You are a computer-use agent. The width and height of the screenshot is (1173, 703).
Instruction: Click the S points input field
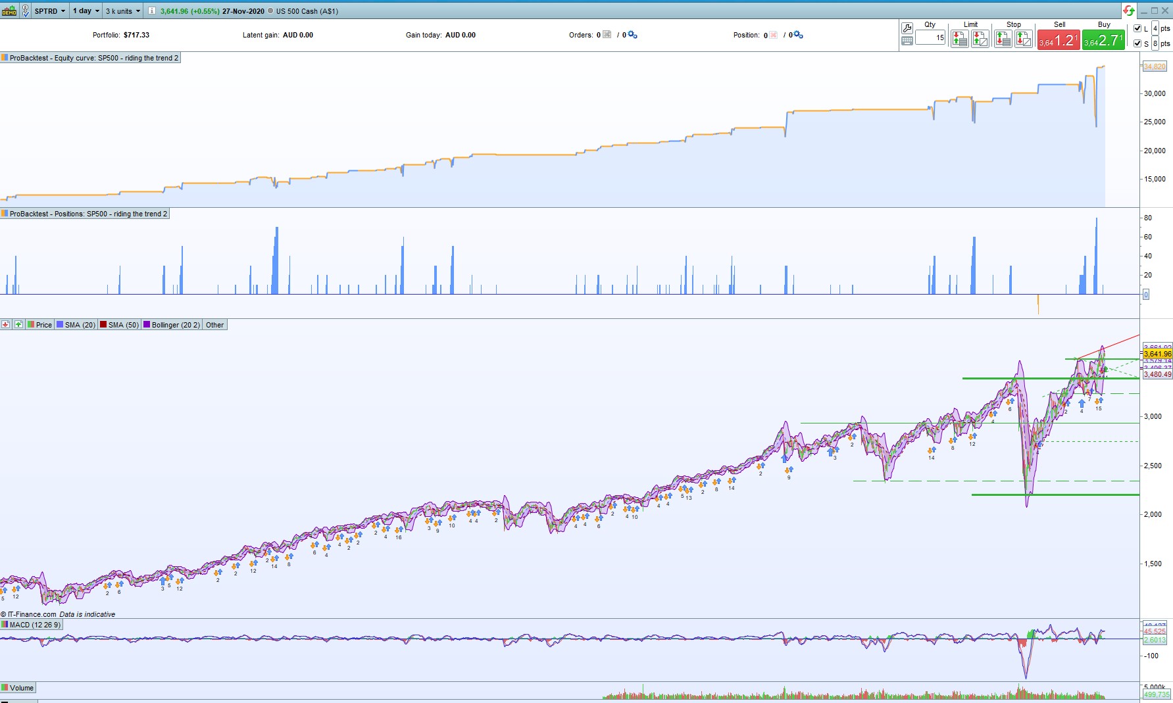coord(1155,43)
